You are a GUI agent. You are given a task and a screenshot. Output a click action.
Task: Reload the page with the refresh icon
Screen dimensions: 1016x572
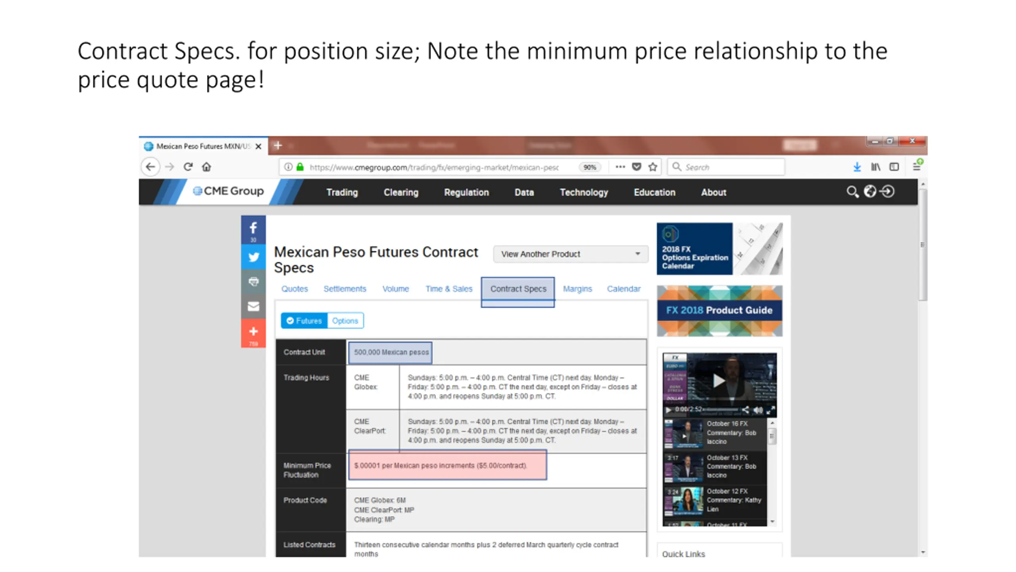[x=188, y=166]
